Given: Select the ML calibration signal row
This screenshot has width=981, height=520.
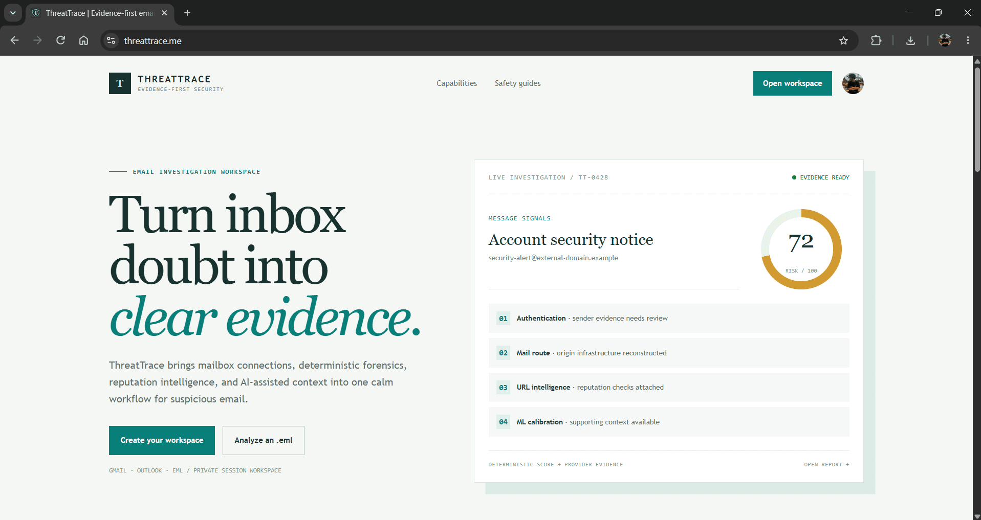Looking at the screenshot, I should pyautogui.click(x=669, y=422).
